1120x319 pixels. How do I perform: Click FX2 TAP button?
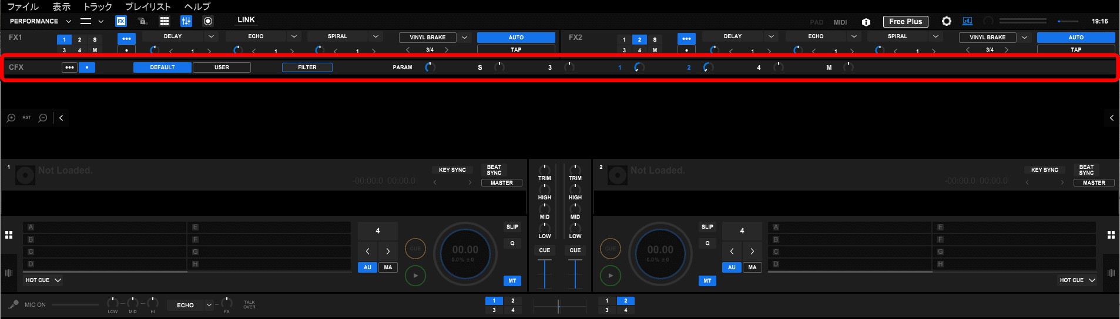[1076, 49]
